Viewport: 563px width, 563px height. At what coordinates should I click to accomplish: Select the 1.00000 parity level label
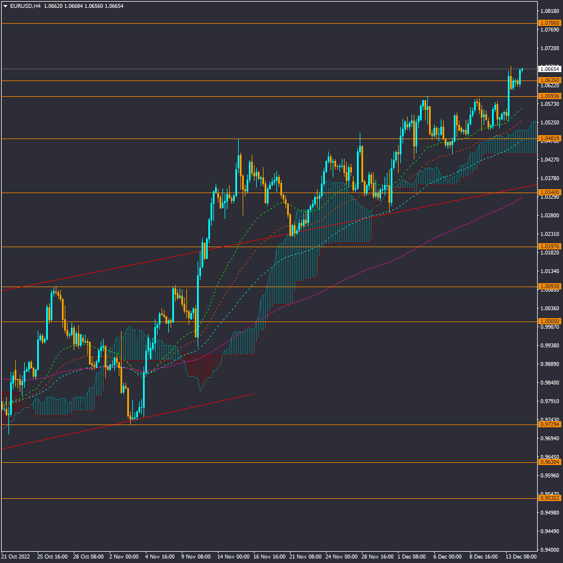click(x=549, y=321)
